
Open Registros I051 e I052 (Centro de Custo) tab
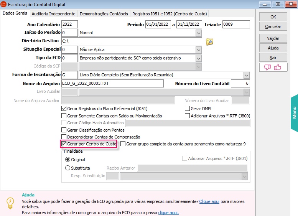tap(170, 14)
